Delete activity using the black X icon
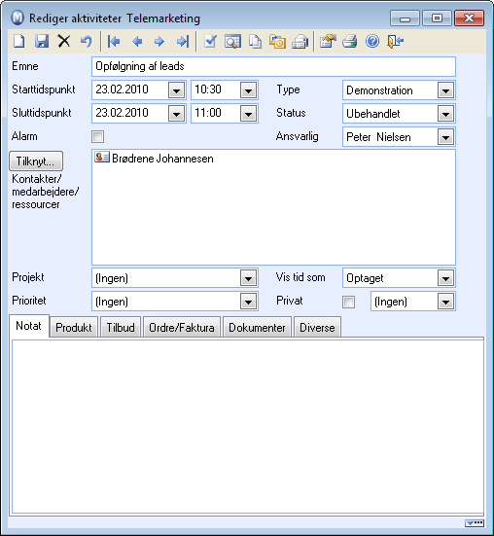This screenshot has height=536, width=494. pyautogui.click(x=63, y=42)
